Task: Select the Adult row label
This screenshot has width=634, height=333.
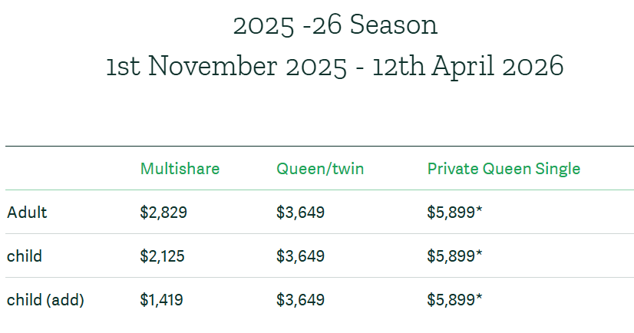Action: tap(27, 213)
